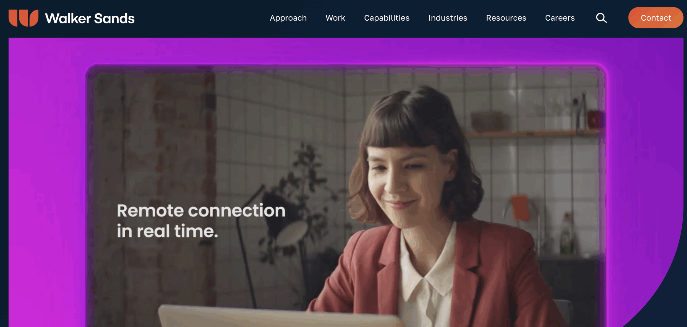The image size is (687, 327).
Task: Expand the Capabilities navigation item
Action: click(x=387, y=18)
